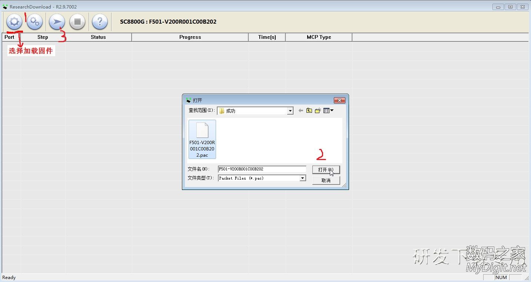Click the ResearchDownload title bar icon
Image resolution: width=531 pixels, height=282 pixels.
click(x=5, y=7)
